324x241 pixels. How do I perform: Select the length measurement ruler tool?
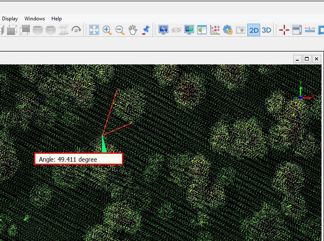(310, 30)
